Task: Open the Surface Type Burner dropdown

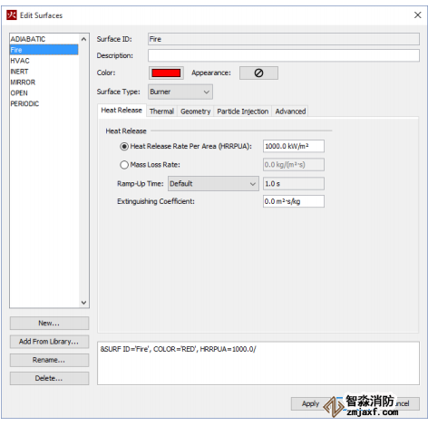Action: (x=180, y=92)
